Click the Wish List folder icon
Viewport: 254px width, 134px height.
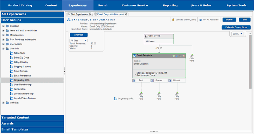point(7,103)
